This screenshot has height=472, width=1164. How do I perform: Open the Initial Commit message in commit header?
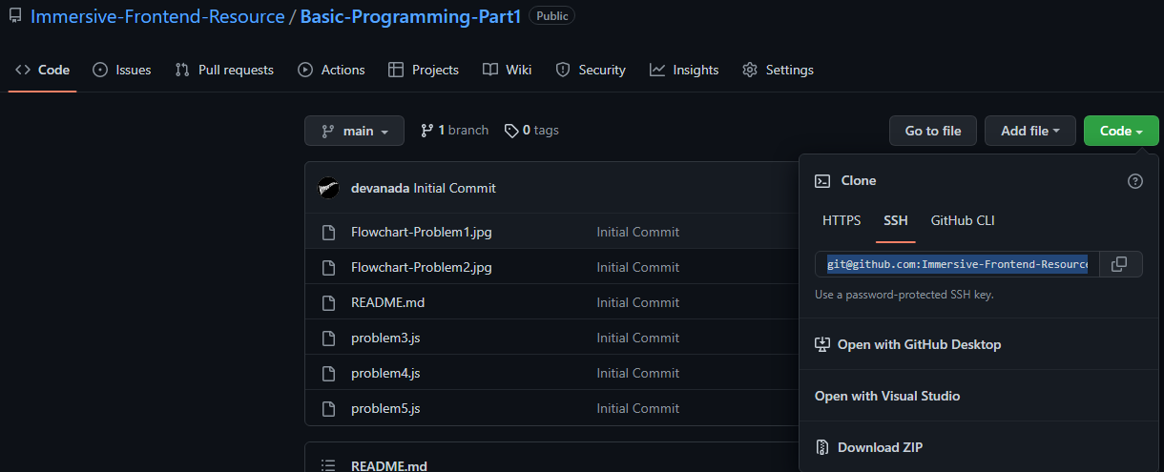[454, 188]
